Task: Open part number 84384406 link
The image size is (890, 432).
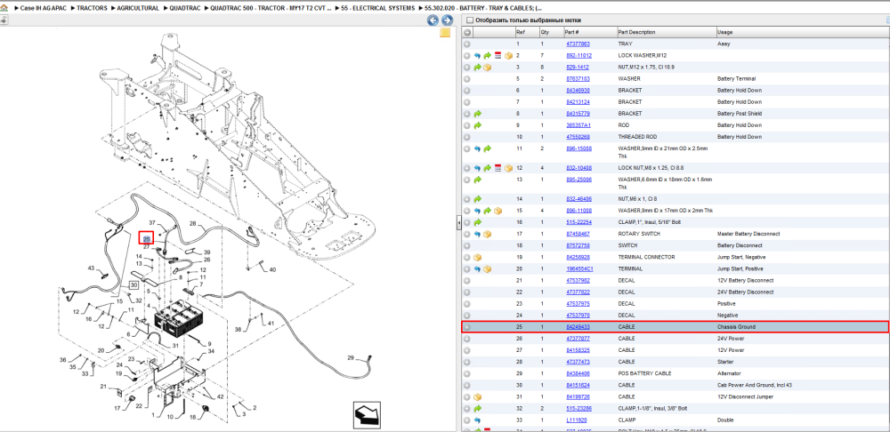Action: click(x=578, y=373)
